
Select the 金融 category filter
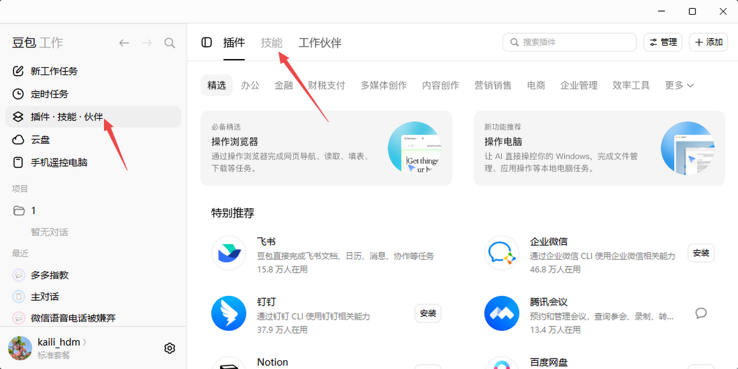284,85
